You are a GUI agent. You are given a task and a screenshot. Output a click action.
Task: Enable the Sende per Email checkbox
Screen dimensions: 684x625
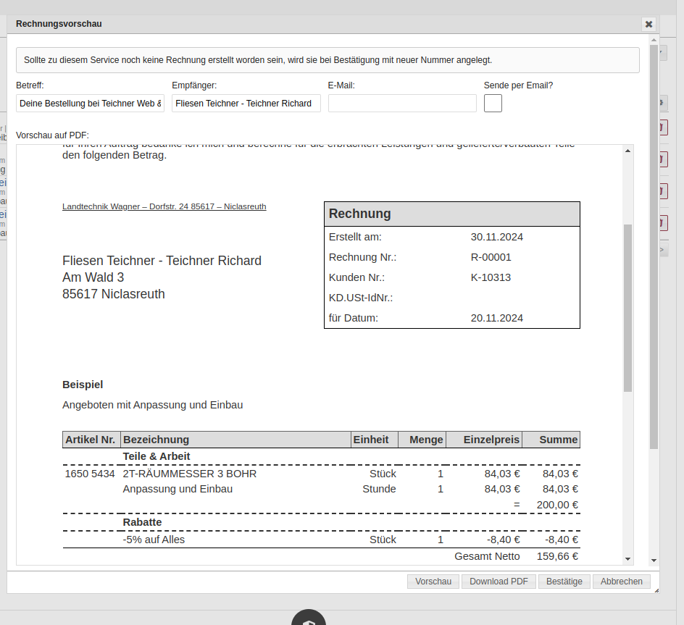(x=493, y=104)
